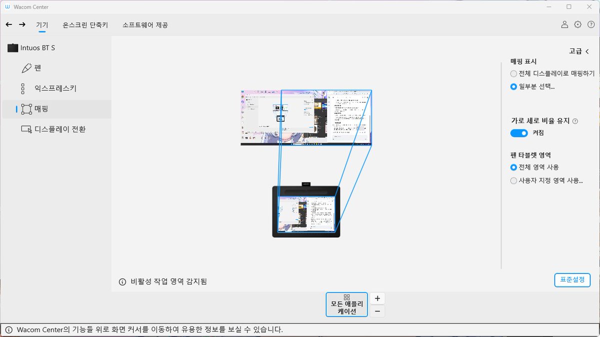Select 사용자 지정 영역 사용 option

[513, 180]
